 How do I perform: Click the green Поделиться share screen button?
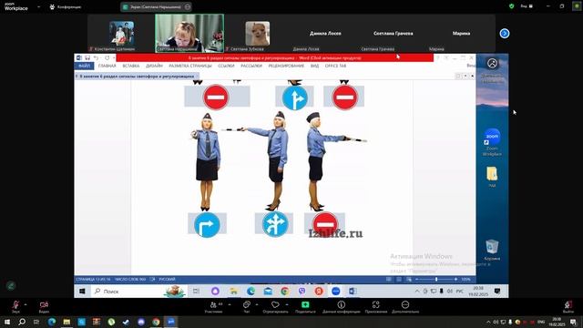[x=305, y=306]
